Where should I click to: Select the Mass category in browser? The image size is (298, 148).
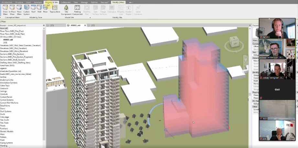2,134
